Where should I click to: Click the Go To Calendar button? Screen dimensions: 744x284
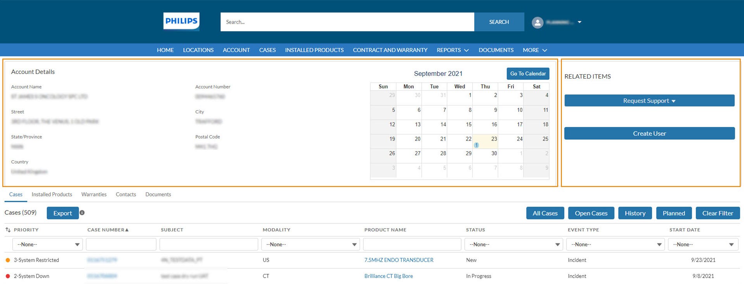[528, 74]
